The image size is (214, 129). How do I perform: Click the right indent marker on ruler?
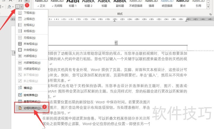[186, 20]
